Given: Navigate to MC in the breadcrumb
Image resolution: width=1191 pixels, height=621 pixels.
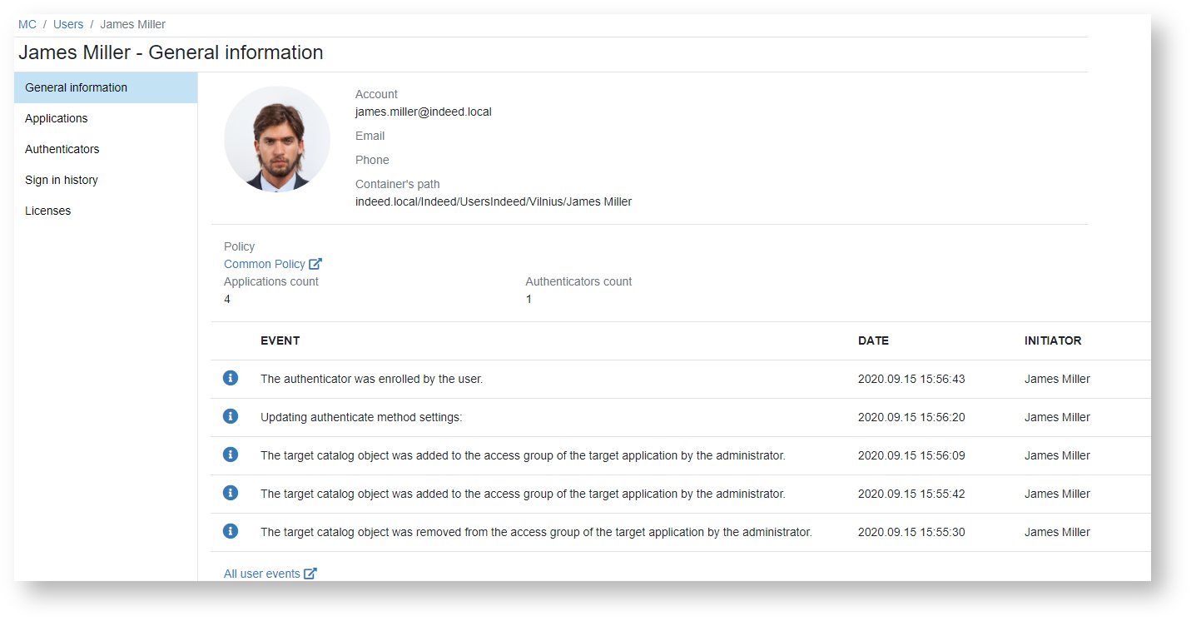Looking at the screenshot, I should (x=27, y=24).
